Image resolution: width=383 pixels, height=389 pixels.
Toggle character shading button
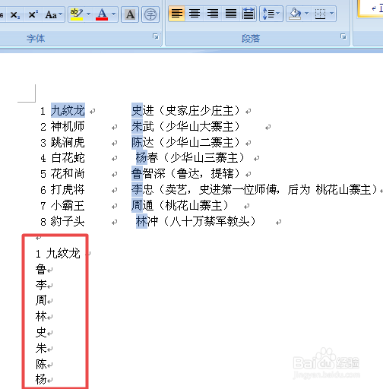(130, 14)
